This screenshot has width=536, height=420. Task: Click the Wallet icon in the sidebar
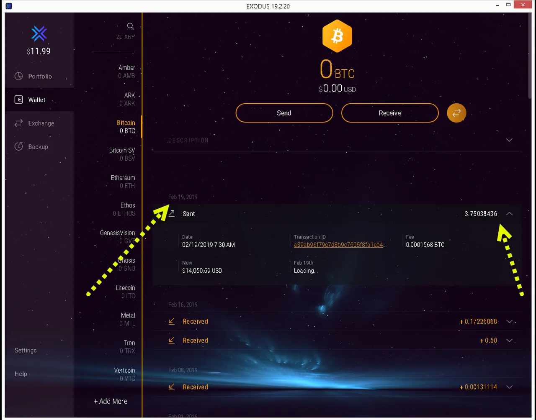pos(18,100)
